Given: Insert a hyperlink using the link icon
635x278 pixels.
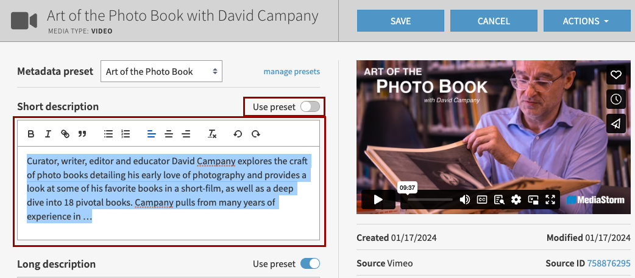Looking at the screenshot, I should [x=65, y=134].
